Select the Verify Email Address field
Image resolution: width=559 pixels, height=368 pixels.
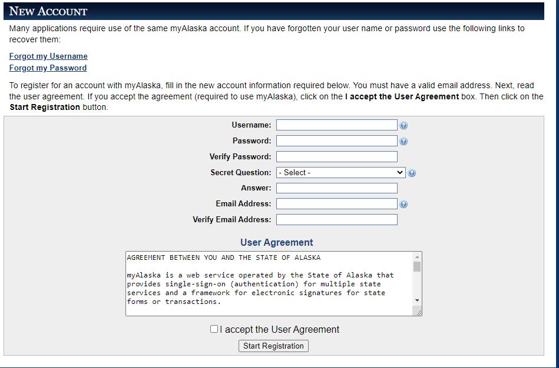[337, 220]
